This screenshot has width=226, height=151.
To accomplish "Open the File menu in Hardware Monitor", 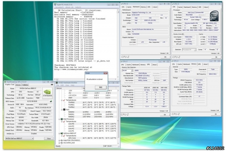I will [x=58, y=85].
